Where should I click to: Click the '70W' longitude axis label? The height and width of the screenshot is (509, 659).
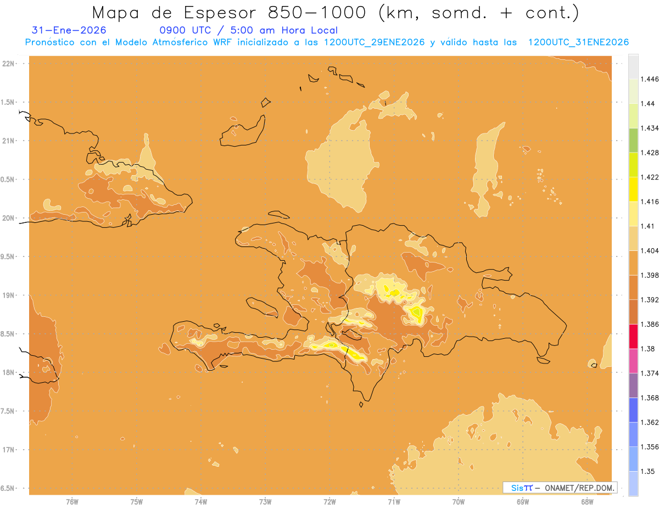click(x=459, y=501)
